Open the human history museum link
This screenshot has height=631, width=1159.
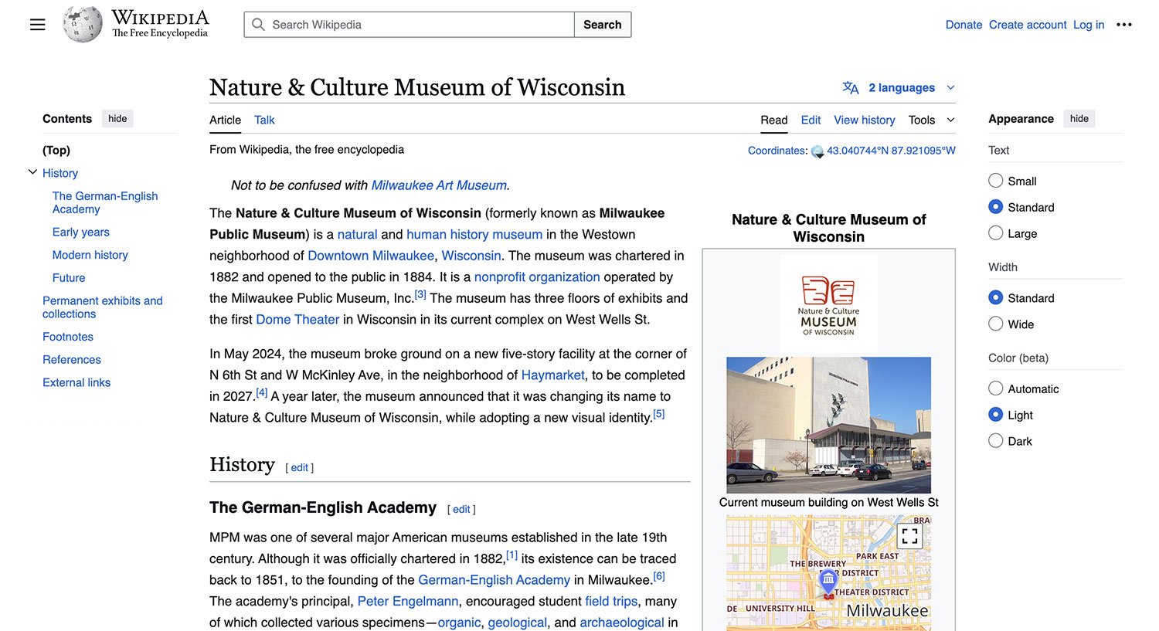tap(474, 234)
